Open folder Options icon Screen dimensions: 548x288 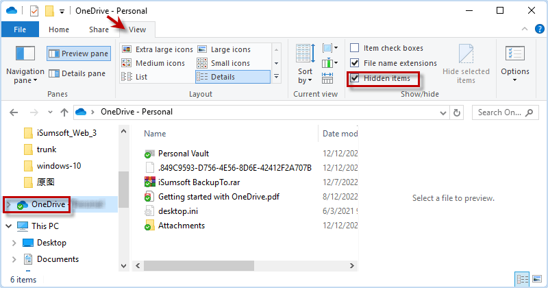[515, 53]
